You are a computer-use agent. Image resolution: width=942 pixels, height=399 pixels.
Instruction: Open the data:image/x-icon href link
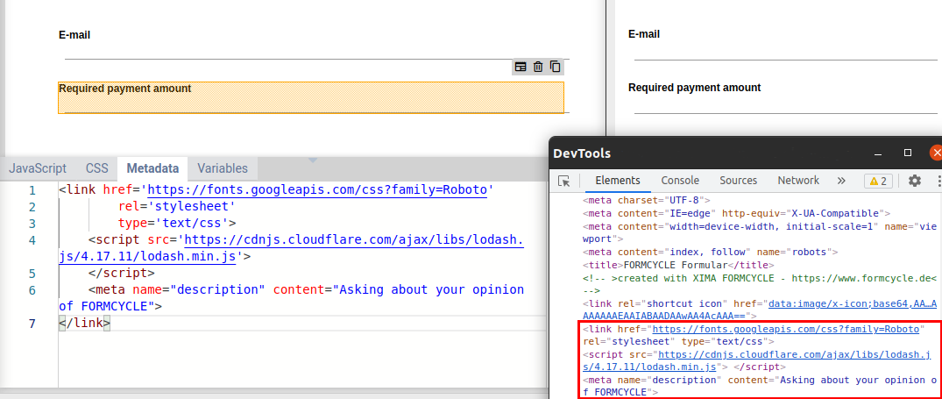(759, 309)
